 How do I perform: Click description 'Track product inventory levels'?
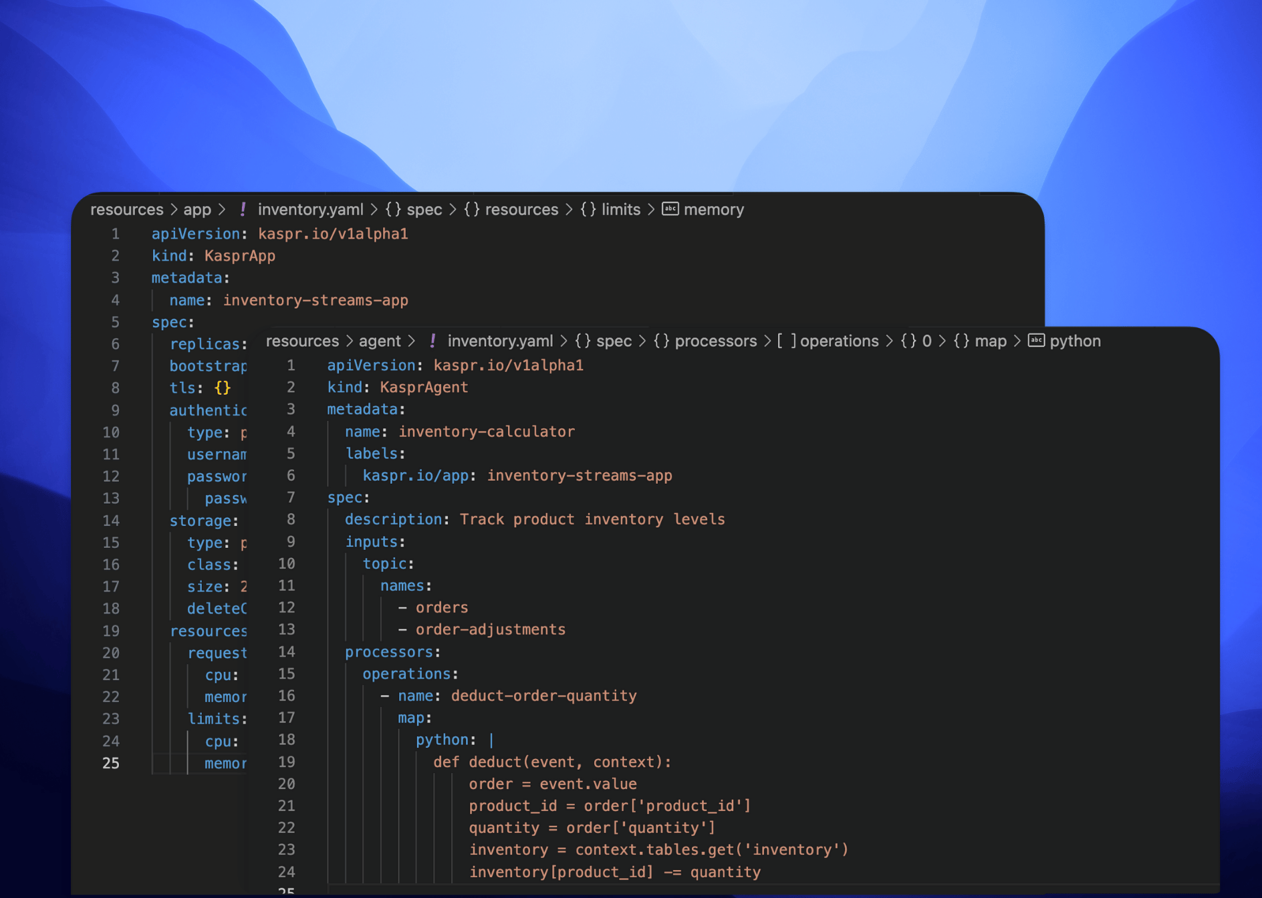coord(592,519)
